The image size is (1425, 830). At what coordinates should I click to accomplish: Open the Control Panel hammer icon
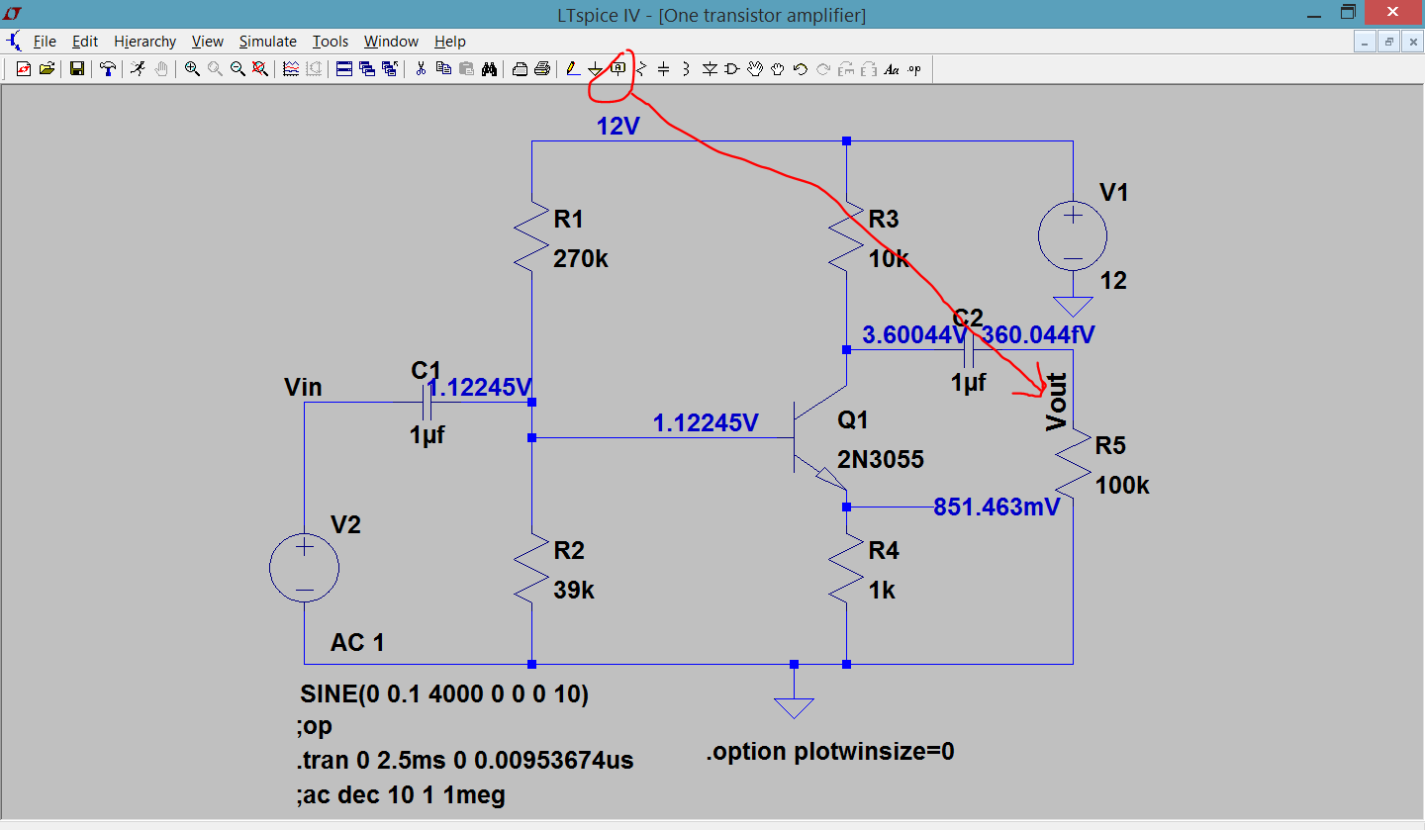coord(108,69)
